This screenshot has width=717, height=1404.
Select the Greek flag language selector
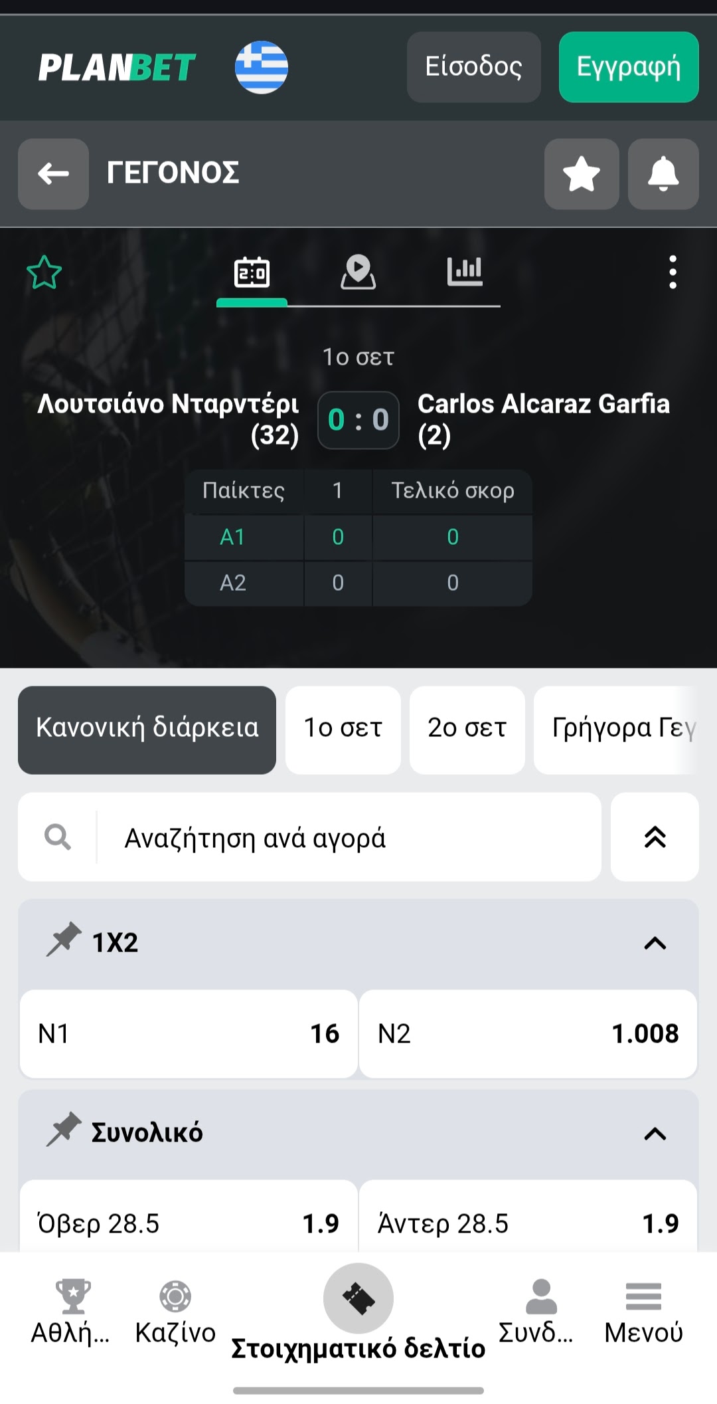tap(262, 67)
